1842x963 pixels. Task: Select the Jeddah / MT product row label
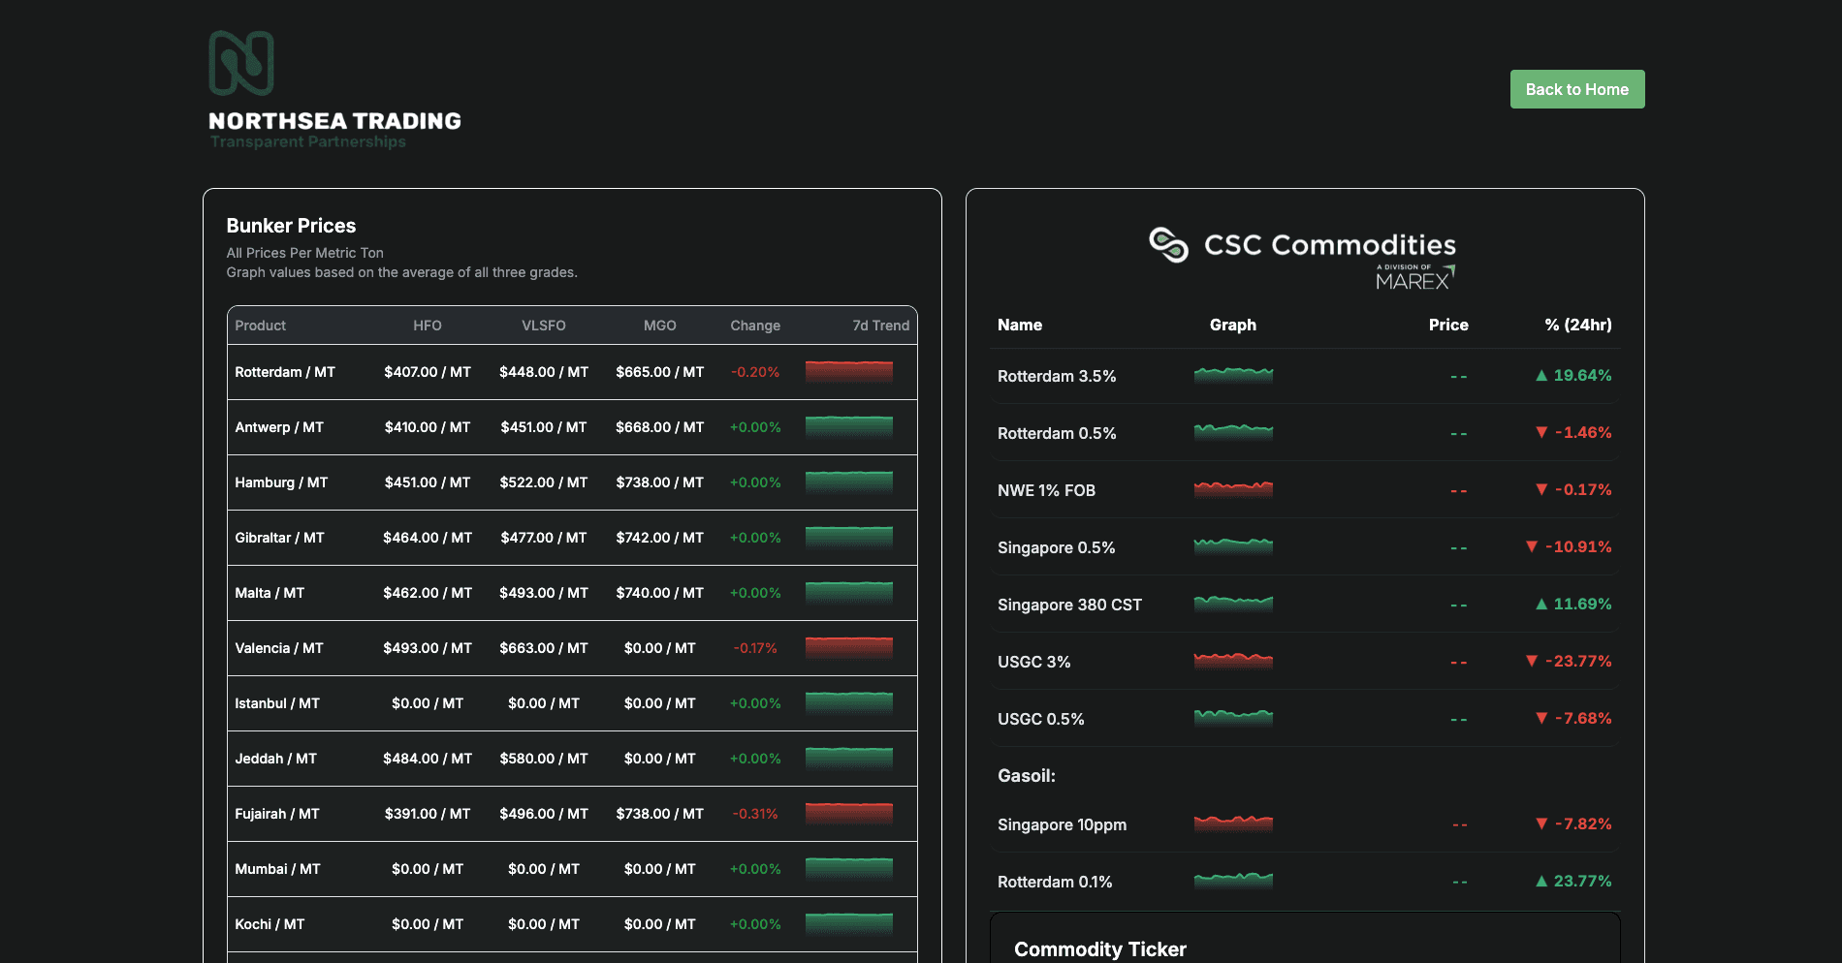pos(275,759)
